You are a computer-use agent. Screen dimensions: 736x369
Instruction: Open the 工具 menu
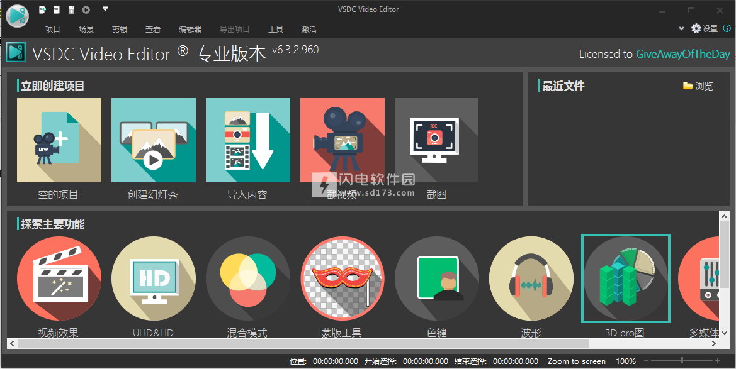276,29
